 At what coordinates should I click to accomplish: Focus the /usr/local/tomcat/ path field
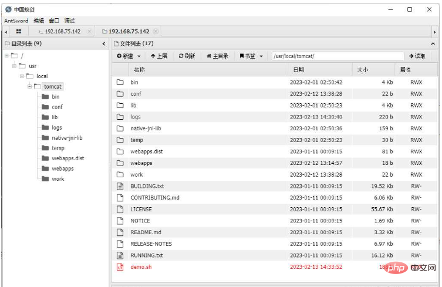pyautogui.click(x=338, y=56)
